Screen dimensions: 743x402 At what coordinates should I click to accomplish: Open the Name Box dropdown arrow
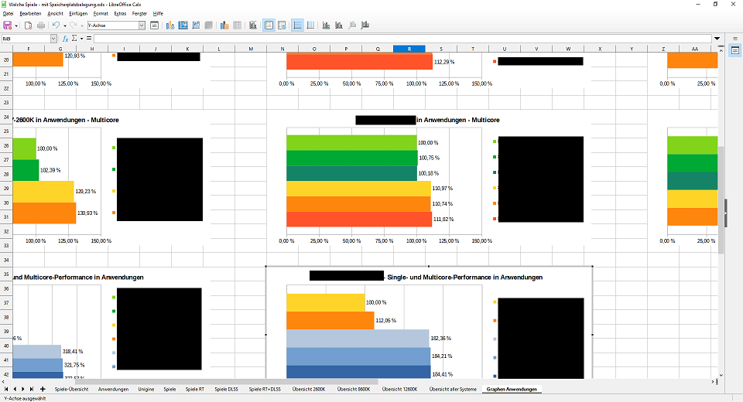(53, 39)
